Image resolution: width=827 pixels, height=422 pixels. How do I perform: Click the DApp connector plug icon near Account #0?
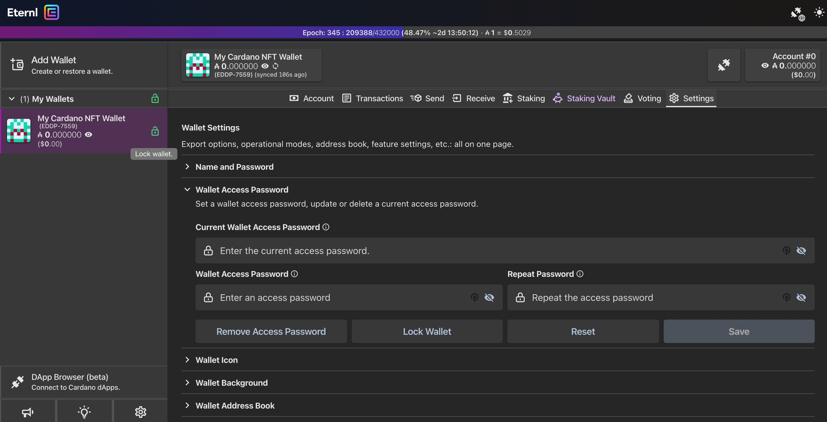click(x=724, y=65)
